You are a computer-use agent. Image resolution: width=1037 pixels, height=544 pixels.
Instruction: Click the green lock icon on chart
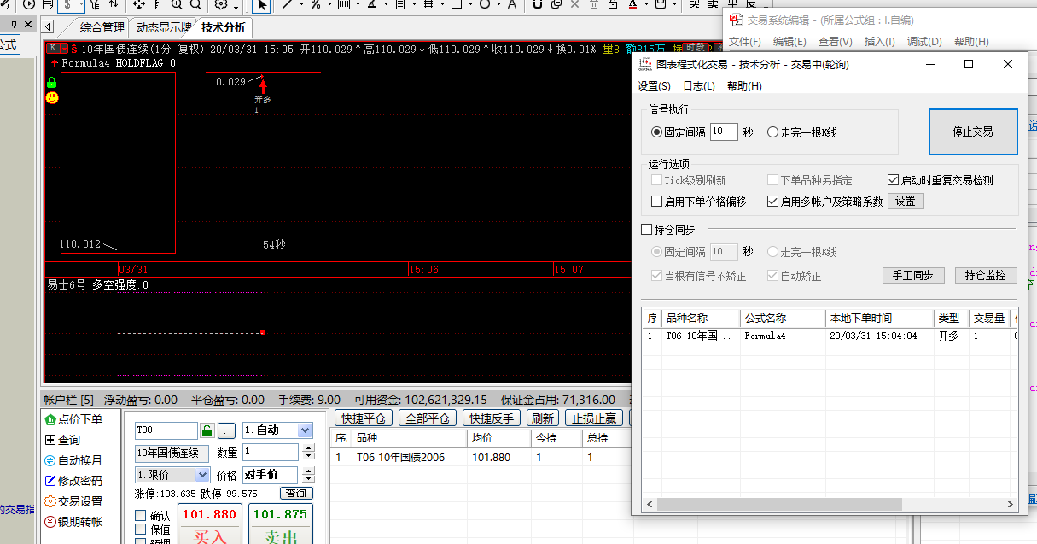tap(52, 83)
